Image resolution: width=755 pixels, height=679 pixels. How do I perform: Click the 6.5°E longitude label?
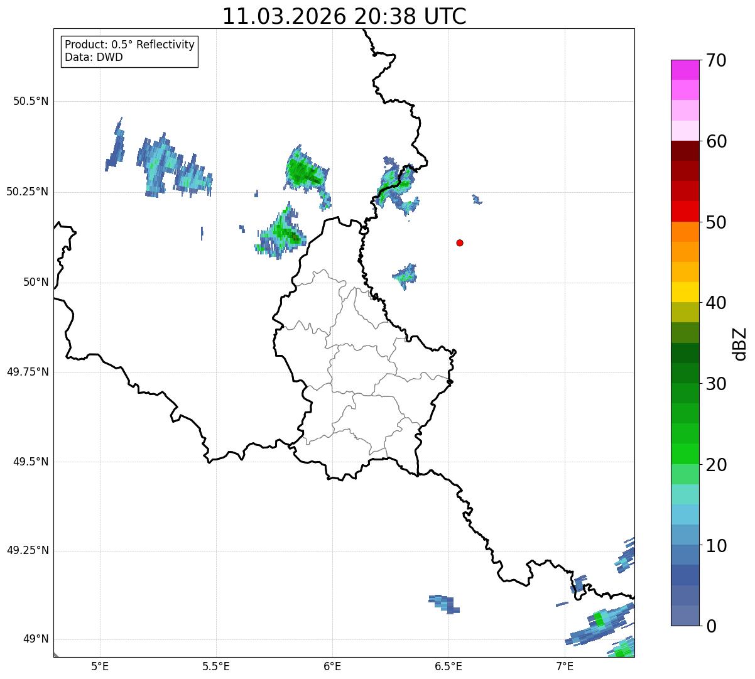point(448,666)
